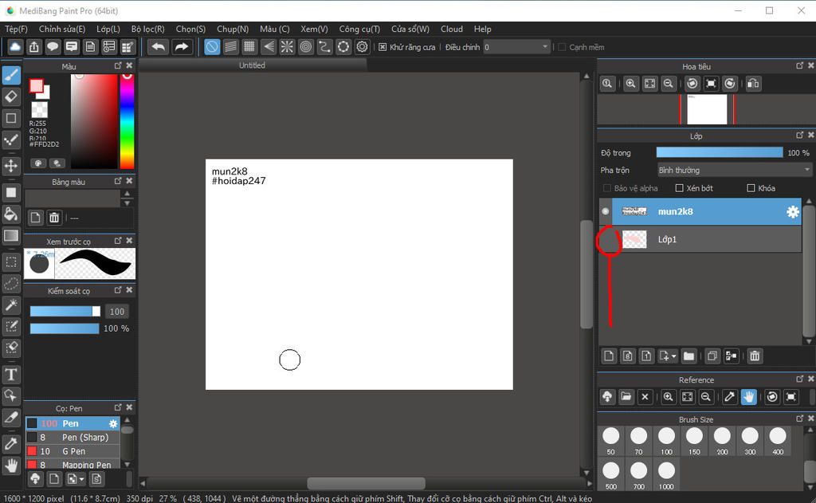Delete layer with trash icon
The width and height of the screenshot is (816, 503).
click(755, 356)
